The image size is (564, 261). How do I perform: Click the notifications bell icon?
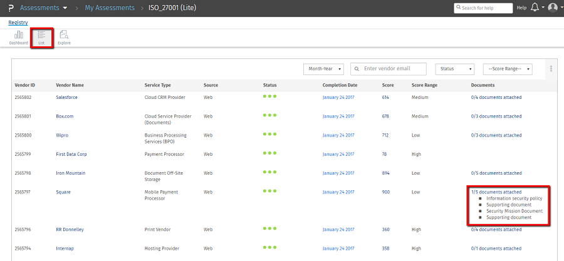535,8
